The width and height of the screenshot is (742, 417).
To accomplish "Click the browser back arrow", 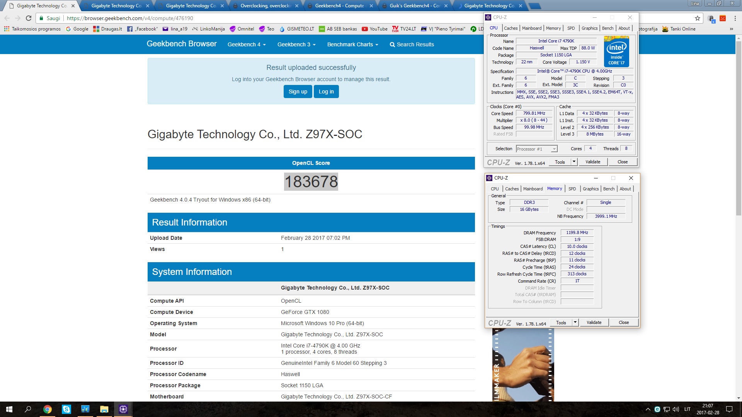I will [x=7, y=18].
